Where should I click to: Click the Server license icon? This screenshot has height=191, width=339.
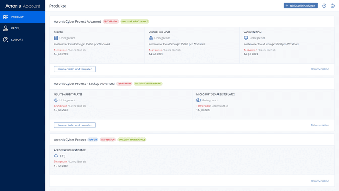pos(56,38)
